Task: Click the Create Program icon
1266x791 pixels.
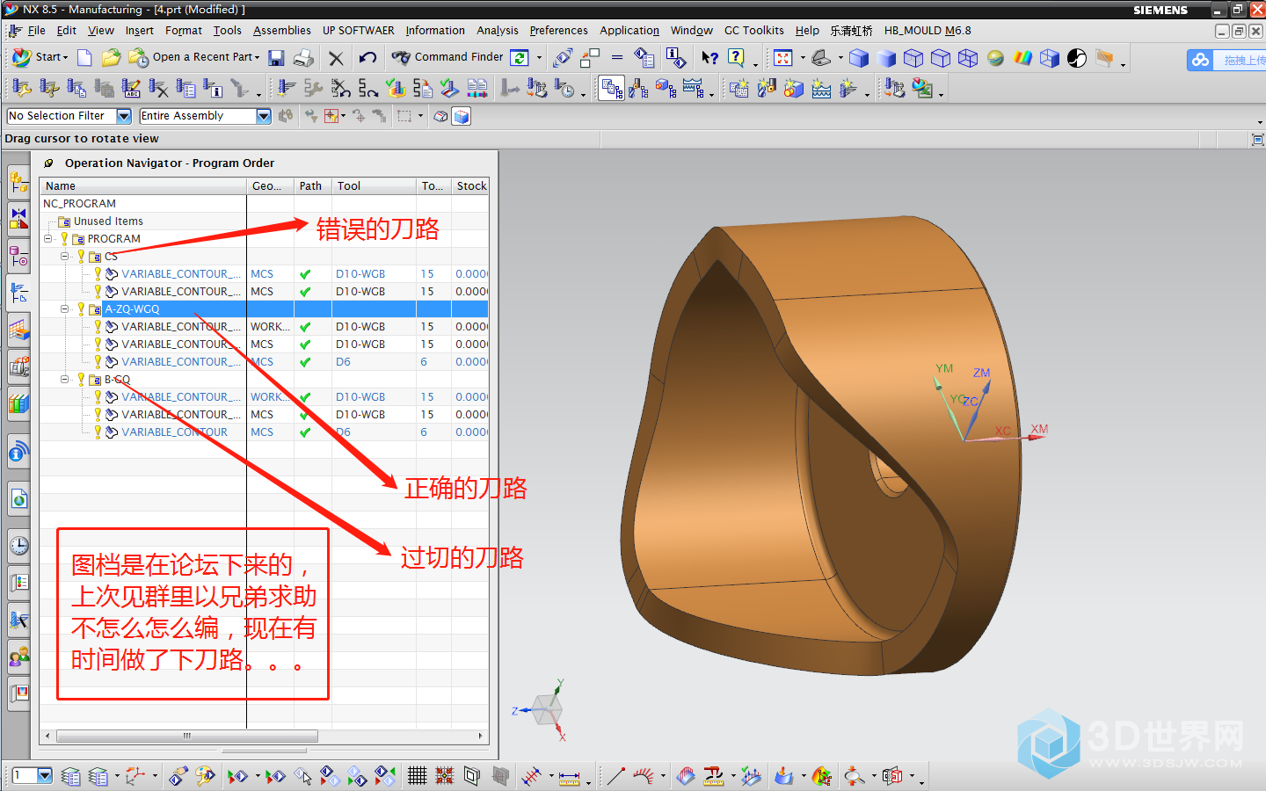Action: 739,88
